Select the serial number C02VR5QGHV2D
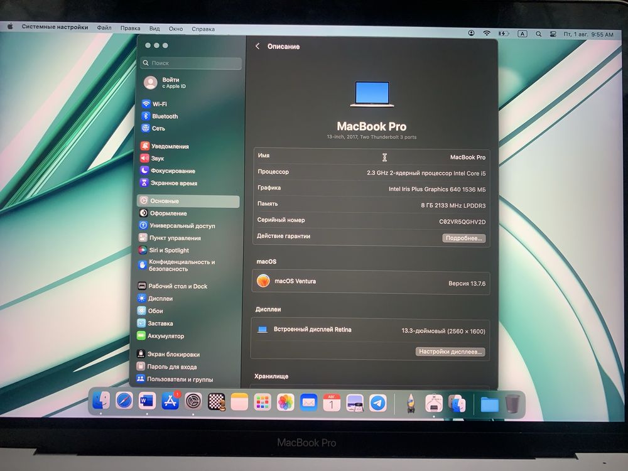Viewport: 628px width, 471px height. point(462,222)
